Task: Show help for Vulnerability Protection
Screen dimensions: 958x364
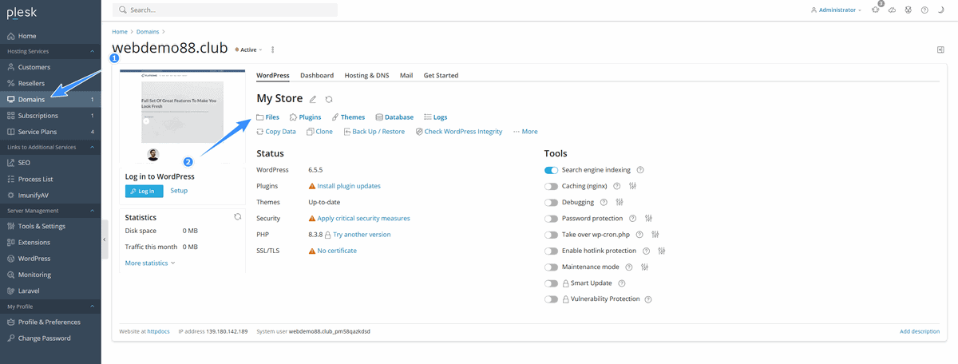Action: click(648, 299)
